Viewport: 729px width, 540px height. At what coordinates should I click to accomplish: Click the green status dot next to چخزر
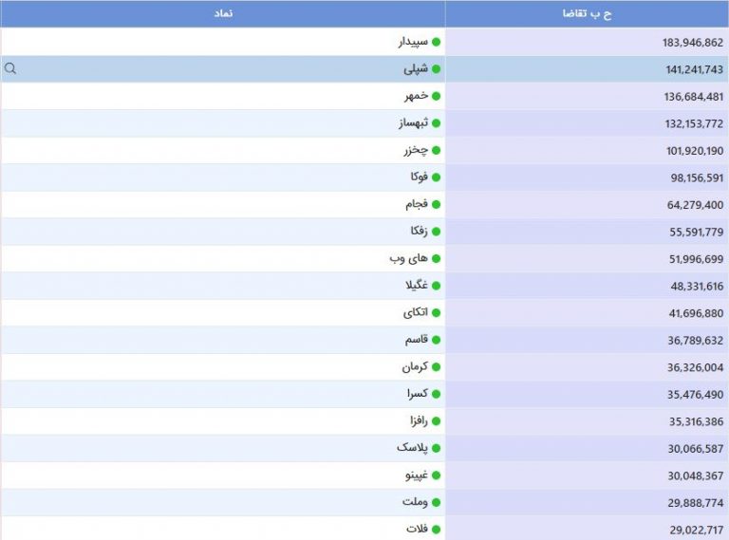[x=436, y=150]
